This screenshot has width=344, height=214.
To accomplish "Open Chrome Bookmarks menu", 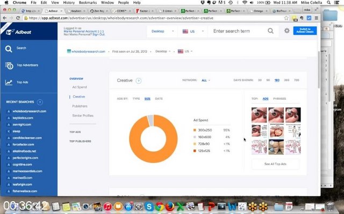I will (88, 3).
